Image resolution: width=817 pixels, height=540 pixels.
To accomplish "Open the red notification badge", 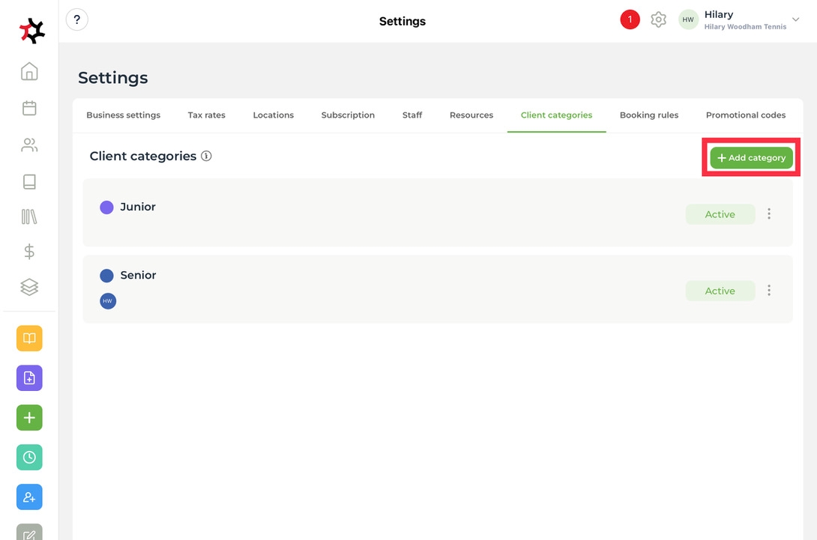I will tap(630, 20).
